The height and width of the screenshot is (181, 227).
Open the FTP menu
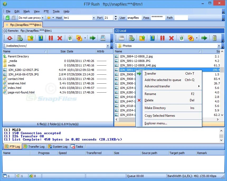pos(46,11)
